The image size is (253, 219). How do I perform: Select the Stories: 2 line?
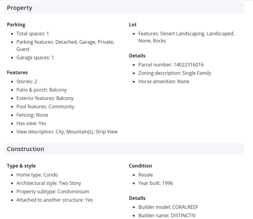[27, 81]
